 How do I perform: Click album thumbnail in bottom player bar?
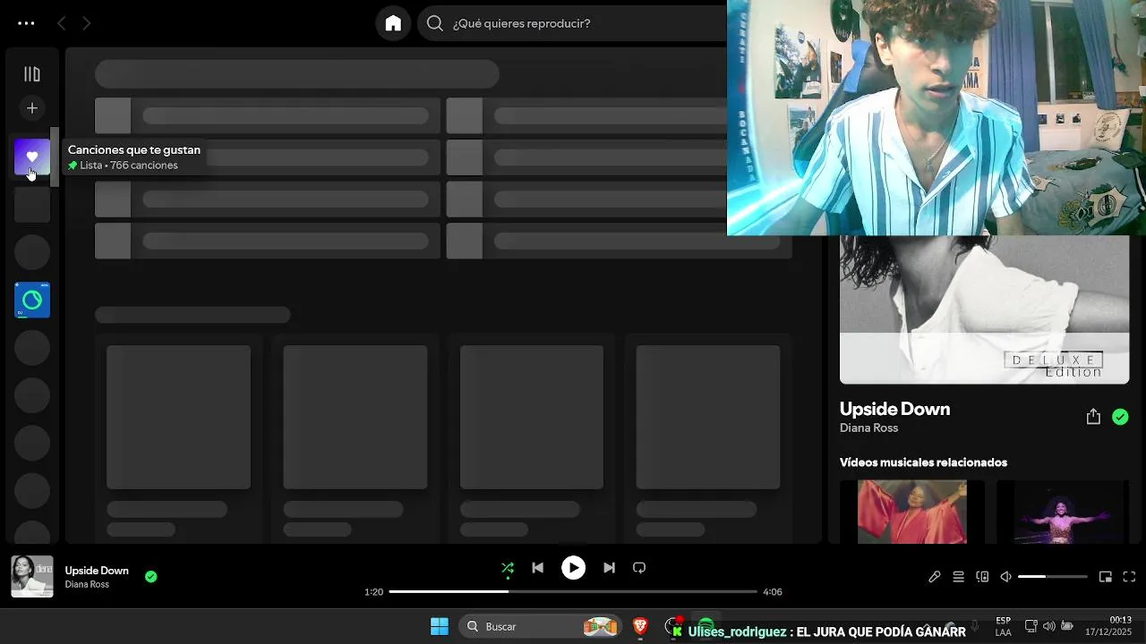(32, 577)
